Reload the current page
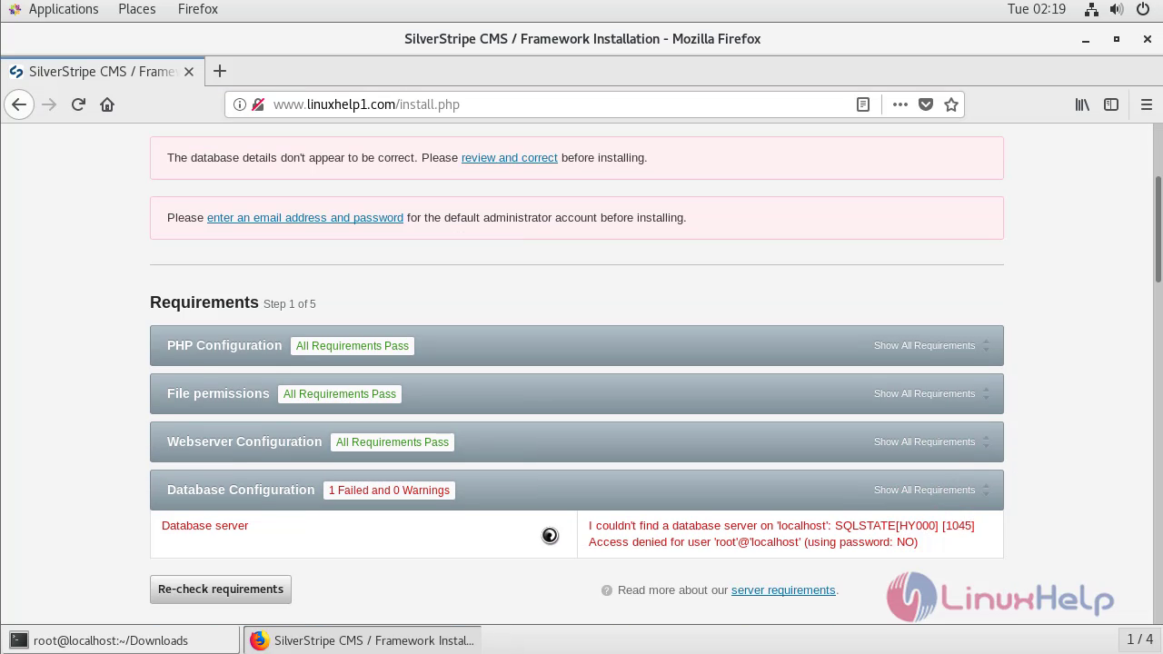 coord(78,104)
